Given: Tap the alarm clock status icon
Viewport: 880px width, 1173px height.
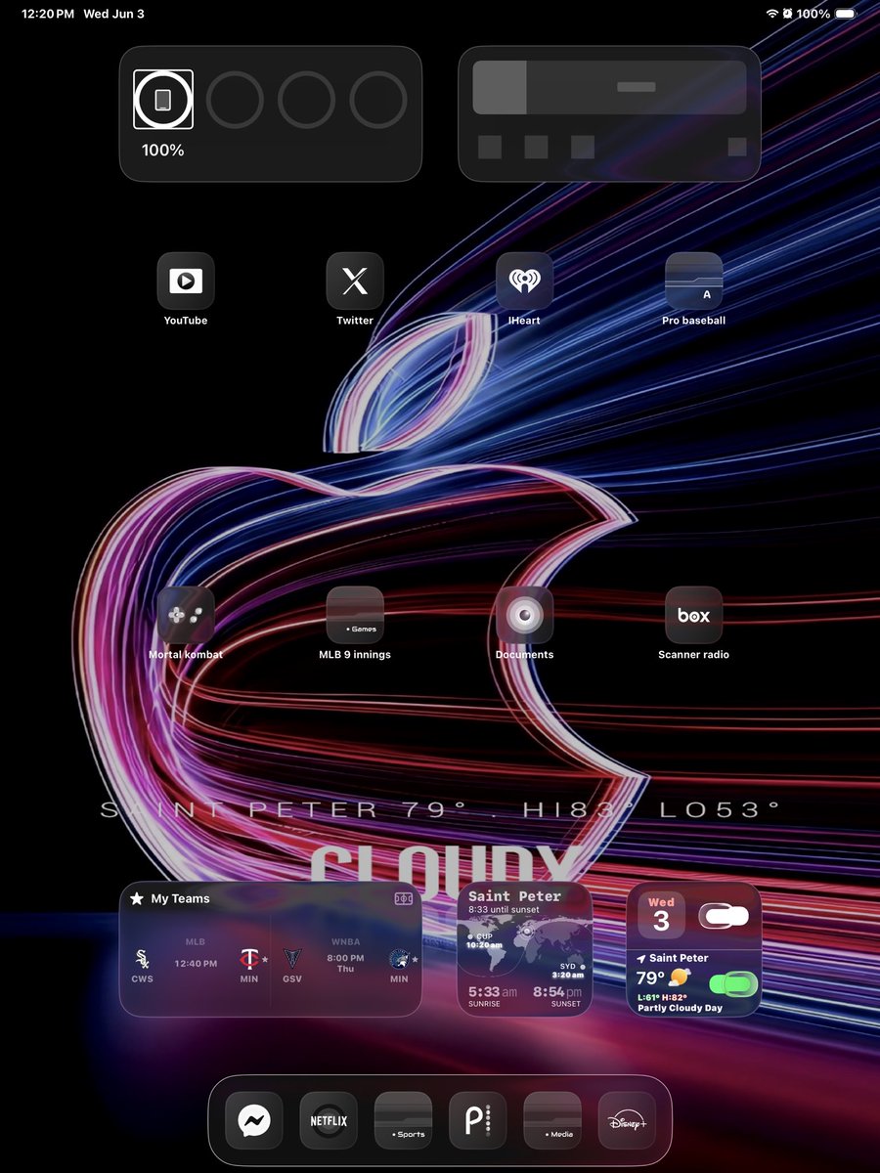Looking at the screenshot, I should (787, 14).
